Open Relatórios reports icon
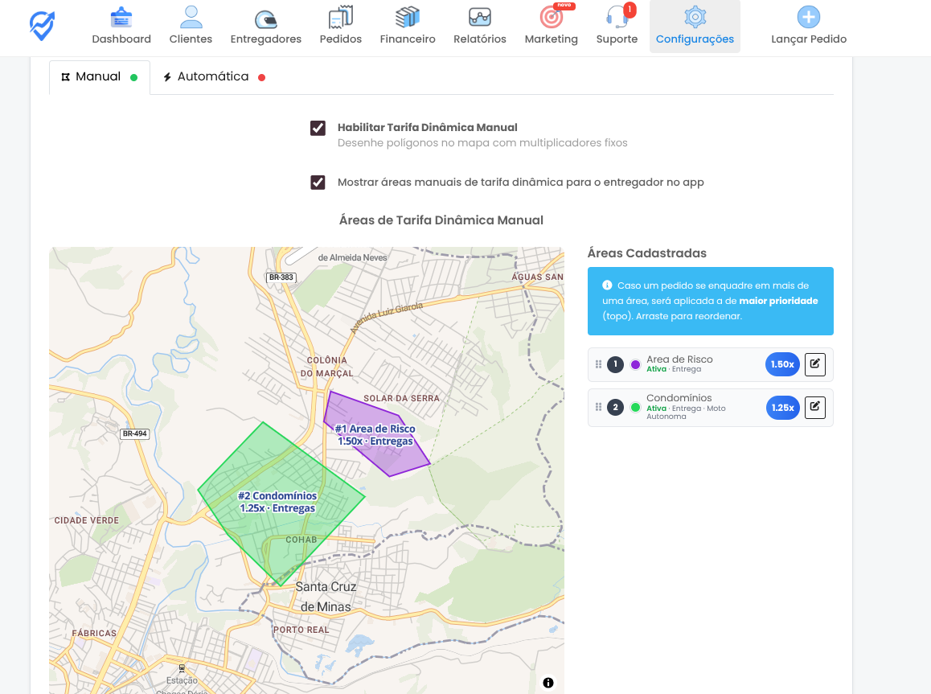 (479, 18)
